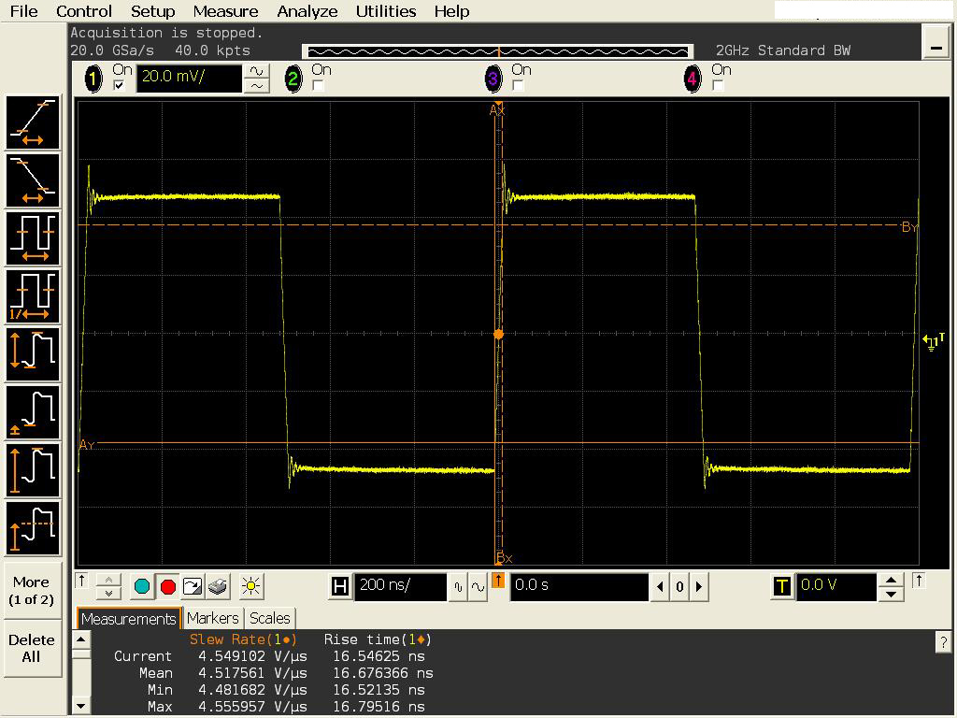Image resolution: width=957 pixels, height=718 pixels.
Task: Click the smaller vertical scale icon for channel 1
Action: point(257,86)
